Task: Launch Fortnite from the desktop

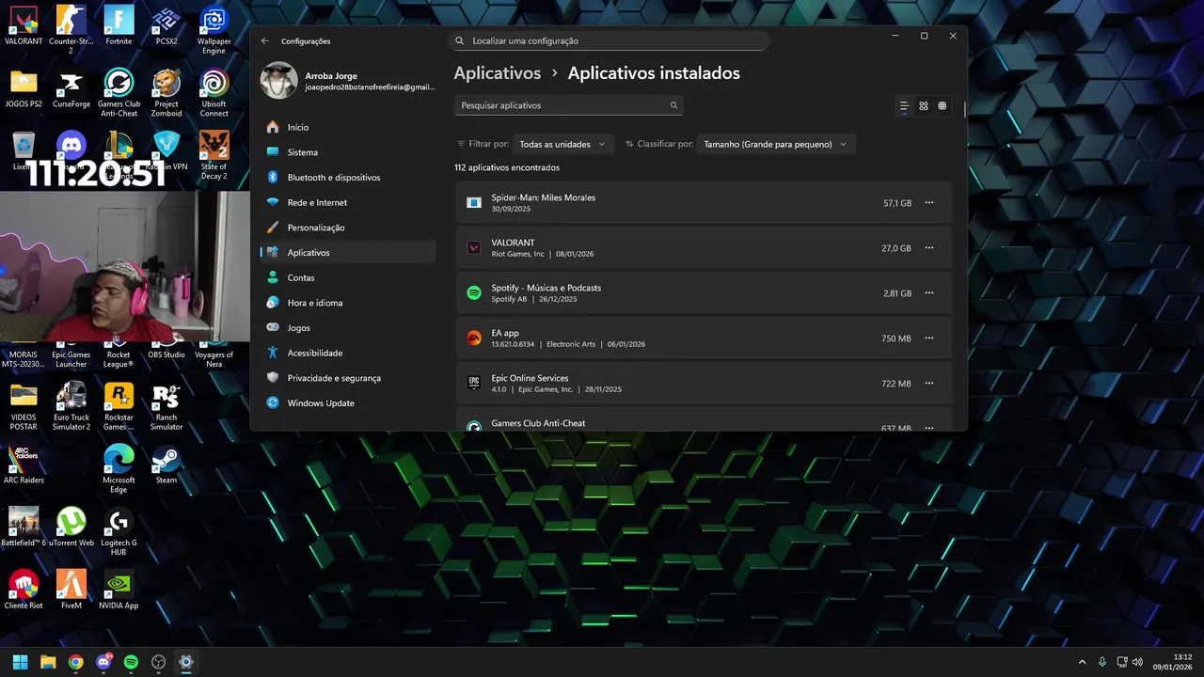Action: point(119,26)
